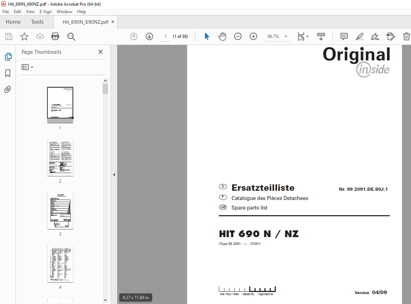The width and height of the screenshot is (411, 304).
Task: Click the 8.27 x 11.69 in page size label
Action: pyautogui.click(x=136, y=297)
